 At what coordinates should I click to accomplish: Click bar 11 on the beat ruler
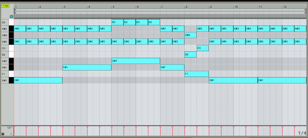(261, 7)
